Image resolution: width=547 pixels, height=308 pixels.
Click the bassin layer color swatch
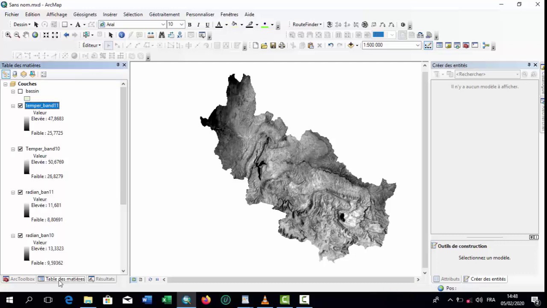27,99
